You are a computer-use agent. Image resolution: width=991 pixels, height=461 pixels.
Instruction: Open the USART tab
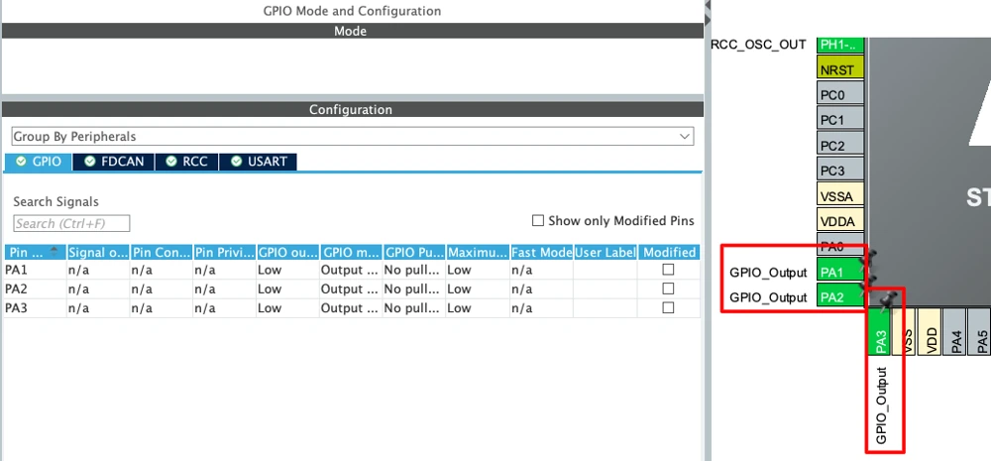tap(258, 162)
